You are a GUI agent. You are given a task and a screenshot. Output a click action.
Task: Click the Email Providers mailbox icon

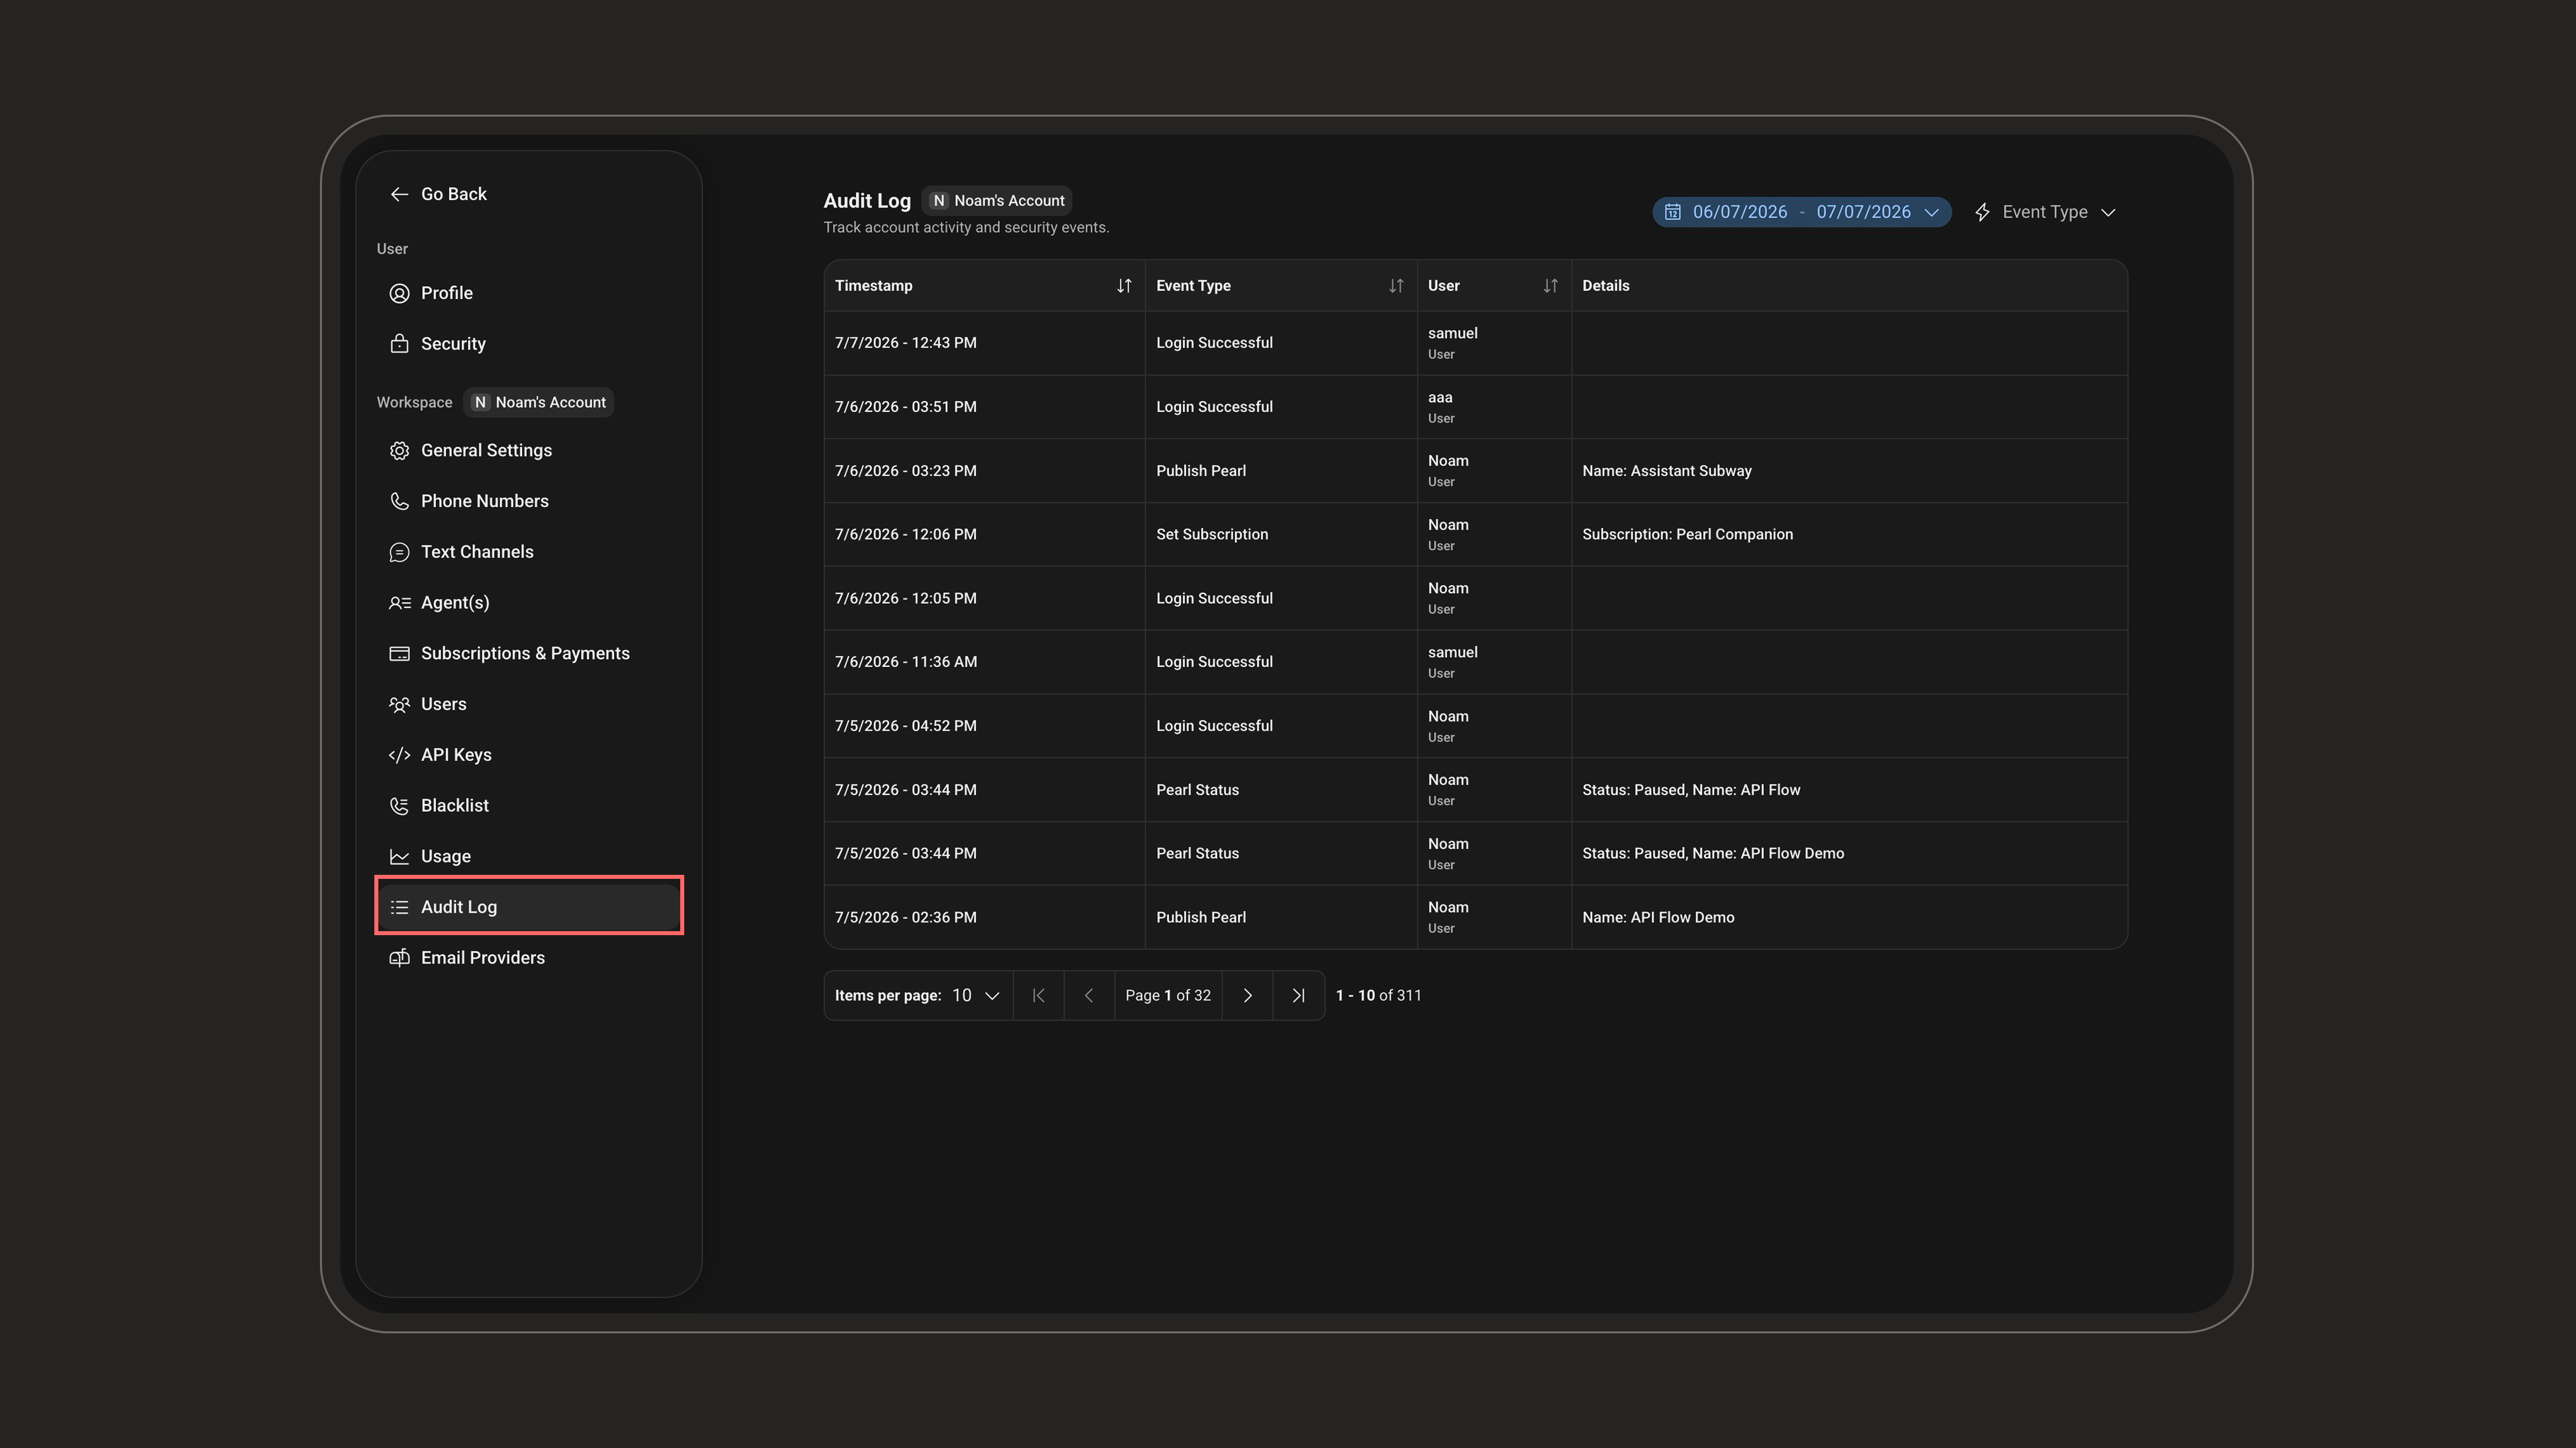399,958
